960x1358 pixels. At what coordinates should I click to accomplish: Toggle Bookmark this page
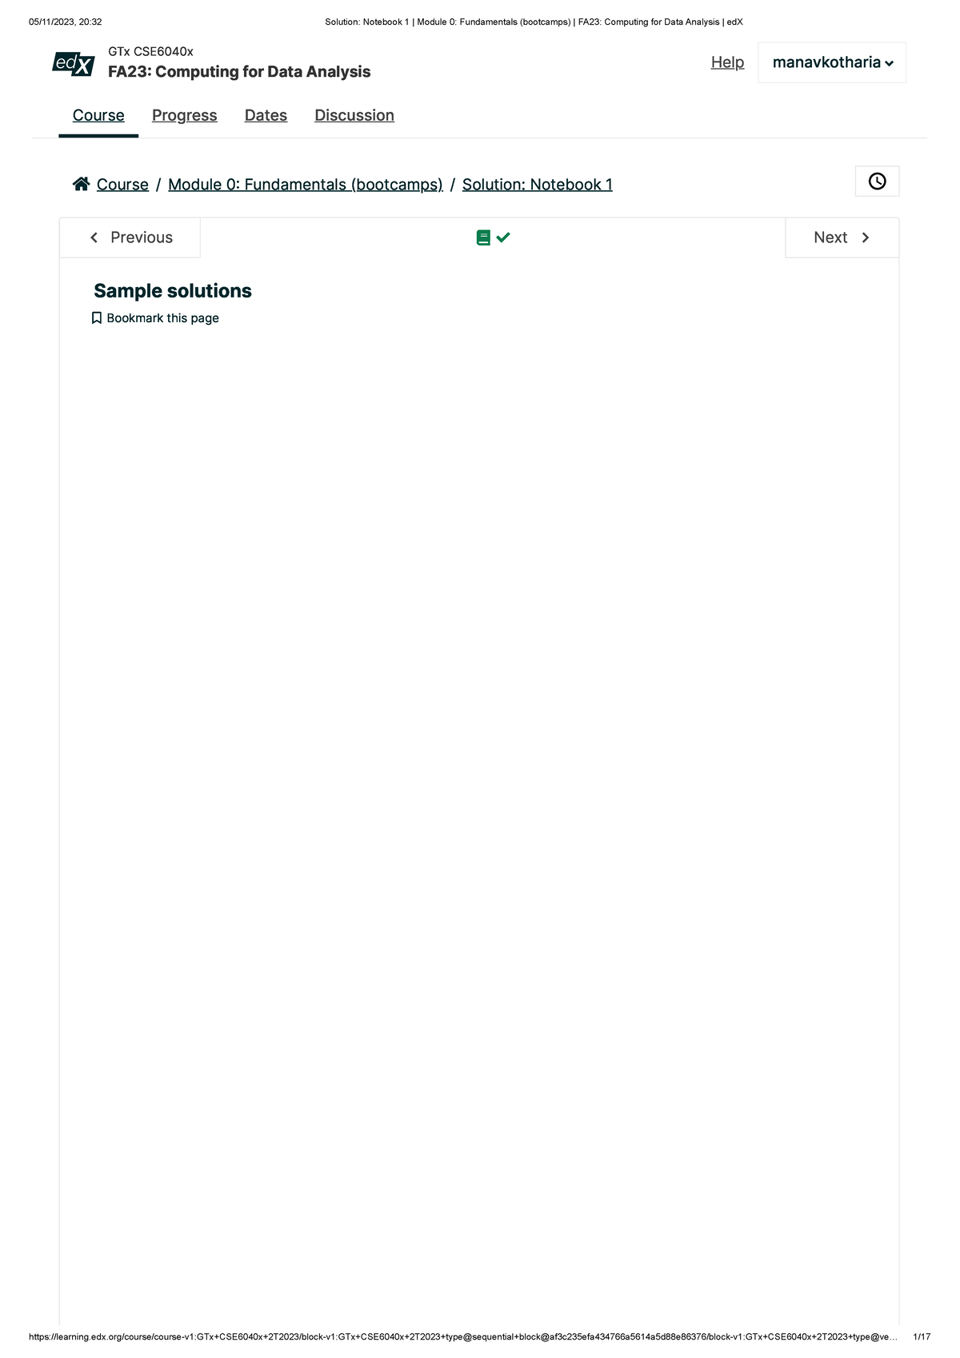pos(155,318)
